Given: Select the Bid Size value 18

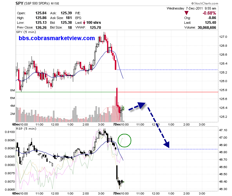Looking at the screenshot, I should click(70, 28).
